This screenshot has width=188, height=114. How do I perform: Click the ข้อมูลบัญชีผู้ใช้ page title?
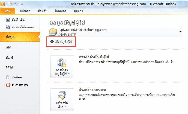coord(67,23)
